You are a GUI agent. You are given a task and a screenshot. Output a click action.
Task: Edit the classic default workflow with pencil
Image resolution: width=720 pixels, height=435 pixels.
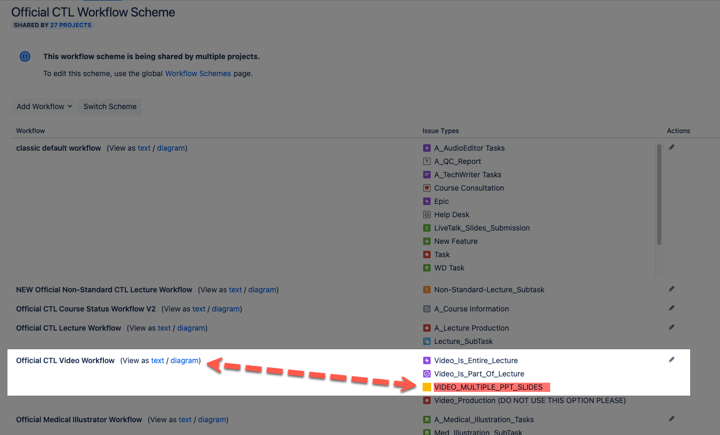(672, 147)
